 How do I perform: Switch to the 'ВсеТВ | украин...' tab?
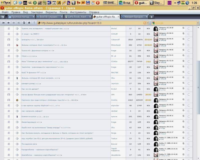(x=49, y=17)
